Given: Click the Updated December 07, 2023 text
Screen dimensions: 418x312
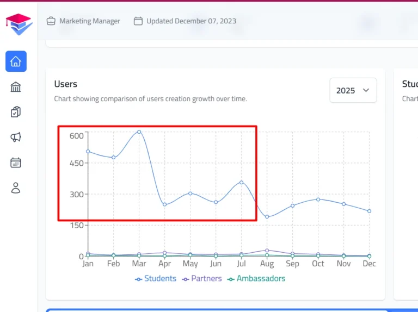Looking at the screenshot, I should tap(191, 21).
